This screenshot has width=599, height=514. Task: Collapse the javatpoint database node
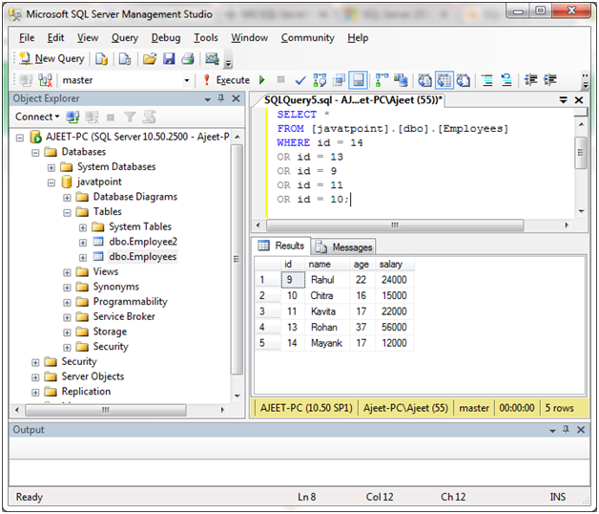52,182
